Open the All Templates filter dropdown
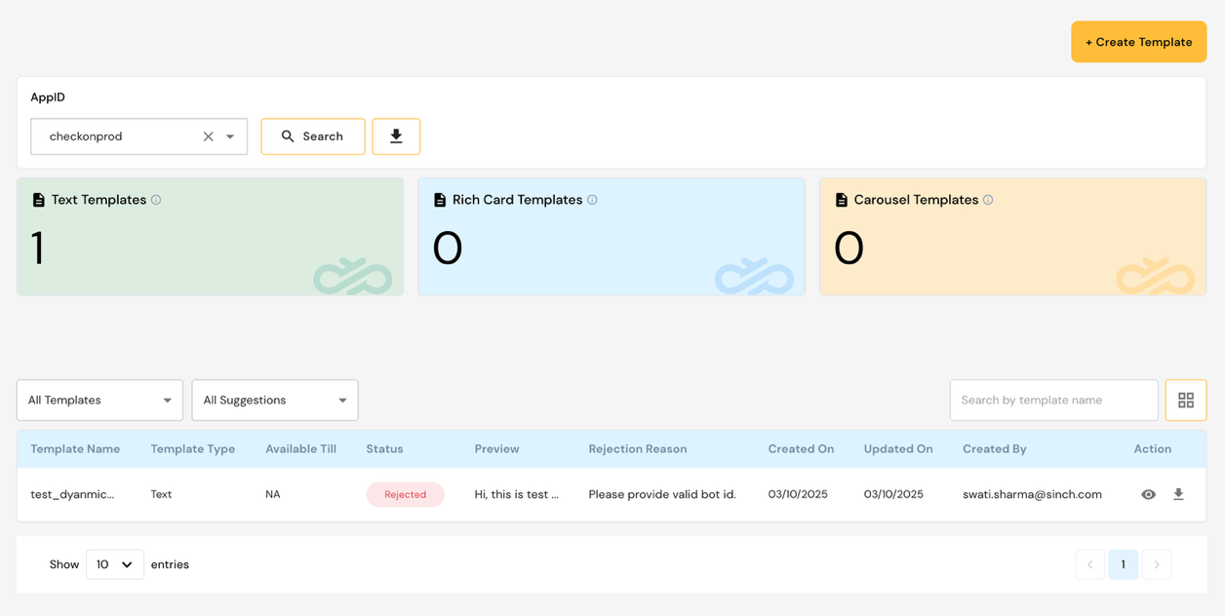This screenshot has height=616, width=1225. point(99,401)
